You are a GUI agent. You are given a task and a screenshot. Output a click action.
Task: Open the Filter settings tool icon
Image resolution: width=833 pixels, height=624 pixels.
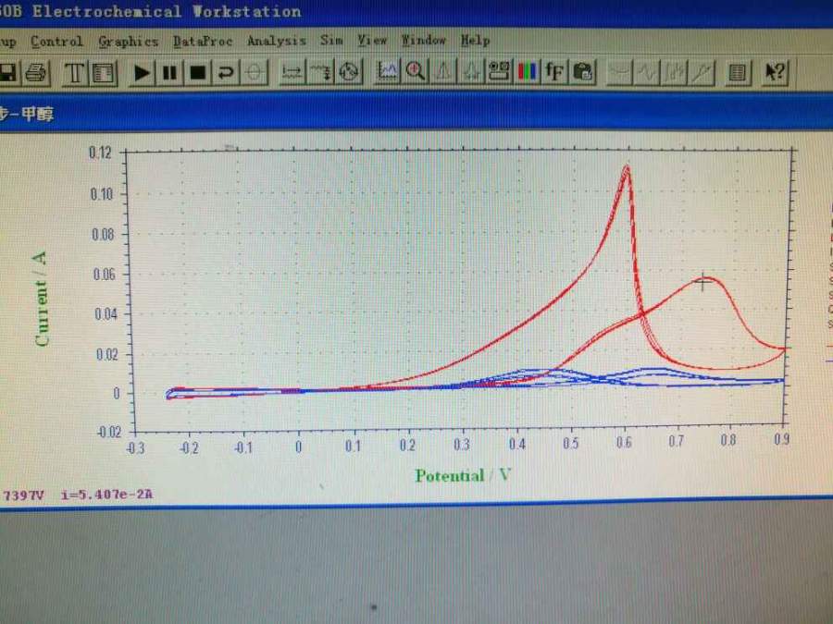point(320,73)
